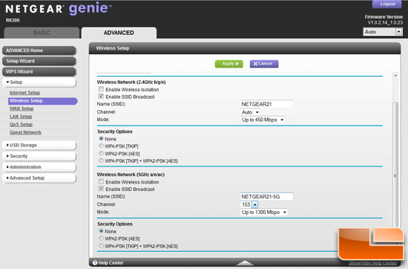Click the NETGEAR genie logo
The image size is (408, 269).
point(59,9)
